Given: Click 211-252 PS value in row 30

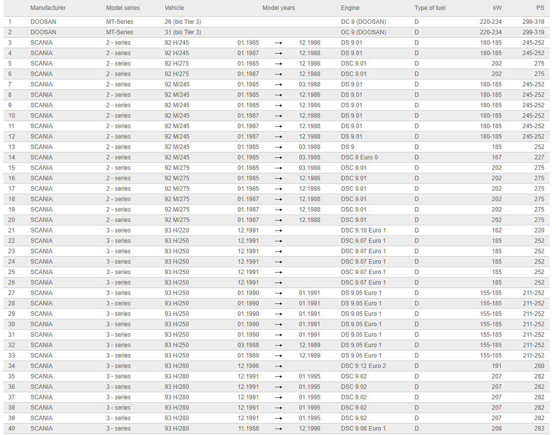Looking at the screenshot, I should (533, 324).
